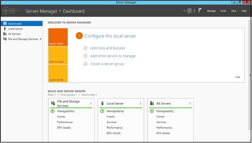Click Manageability status icon in Local Server tile

click(x=102, y=111)
